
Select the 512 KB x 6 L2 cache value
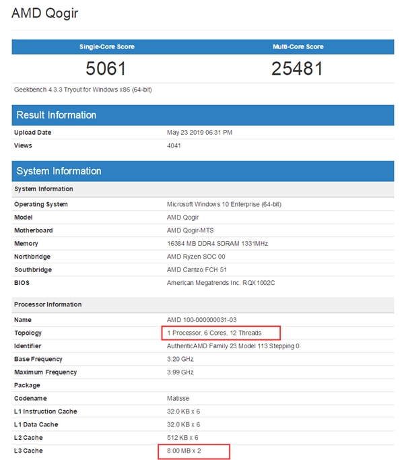182,438
